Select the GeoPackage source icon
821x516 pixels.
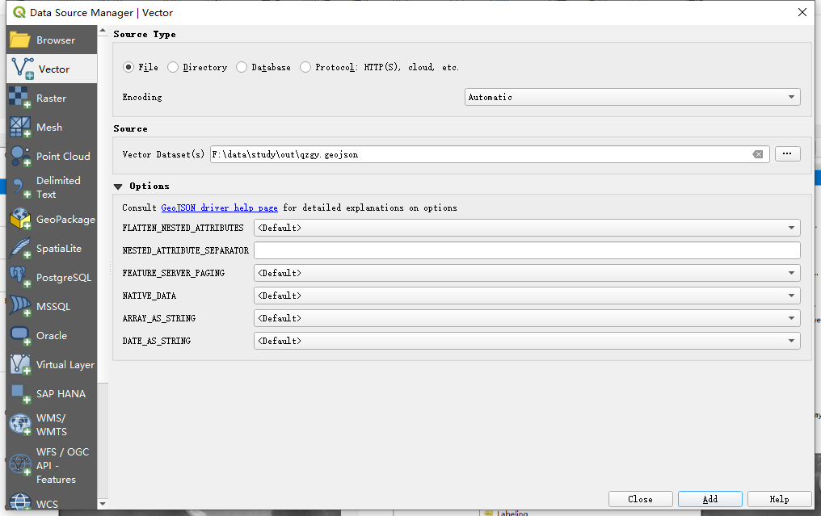point(20,220)
